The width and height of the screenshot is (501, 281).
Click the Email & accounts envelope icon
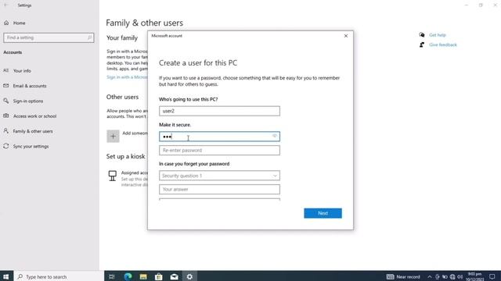click(x=6, y=85)
